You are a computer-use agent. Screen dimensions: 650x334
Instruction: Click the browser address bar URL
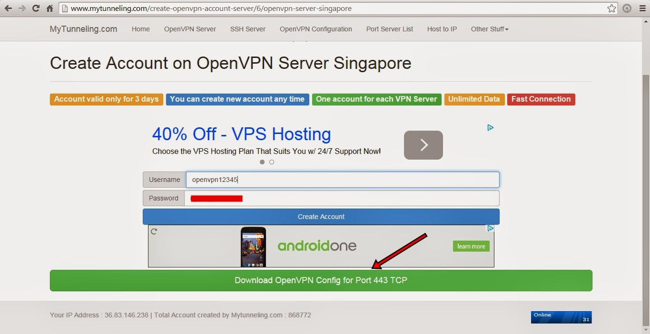(x=212, y=9)
